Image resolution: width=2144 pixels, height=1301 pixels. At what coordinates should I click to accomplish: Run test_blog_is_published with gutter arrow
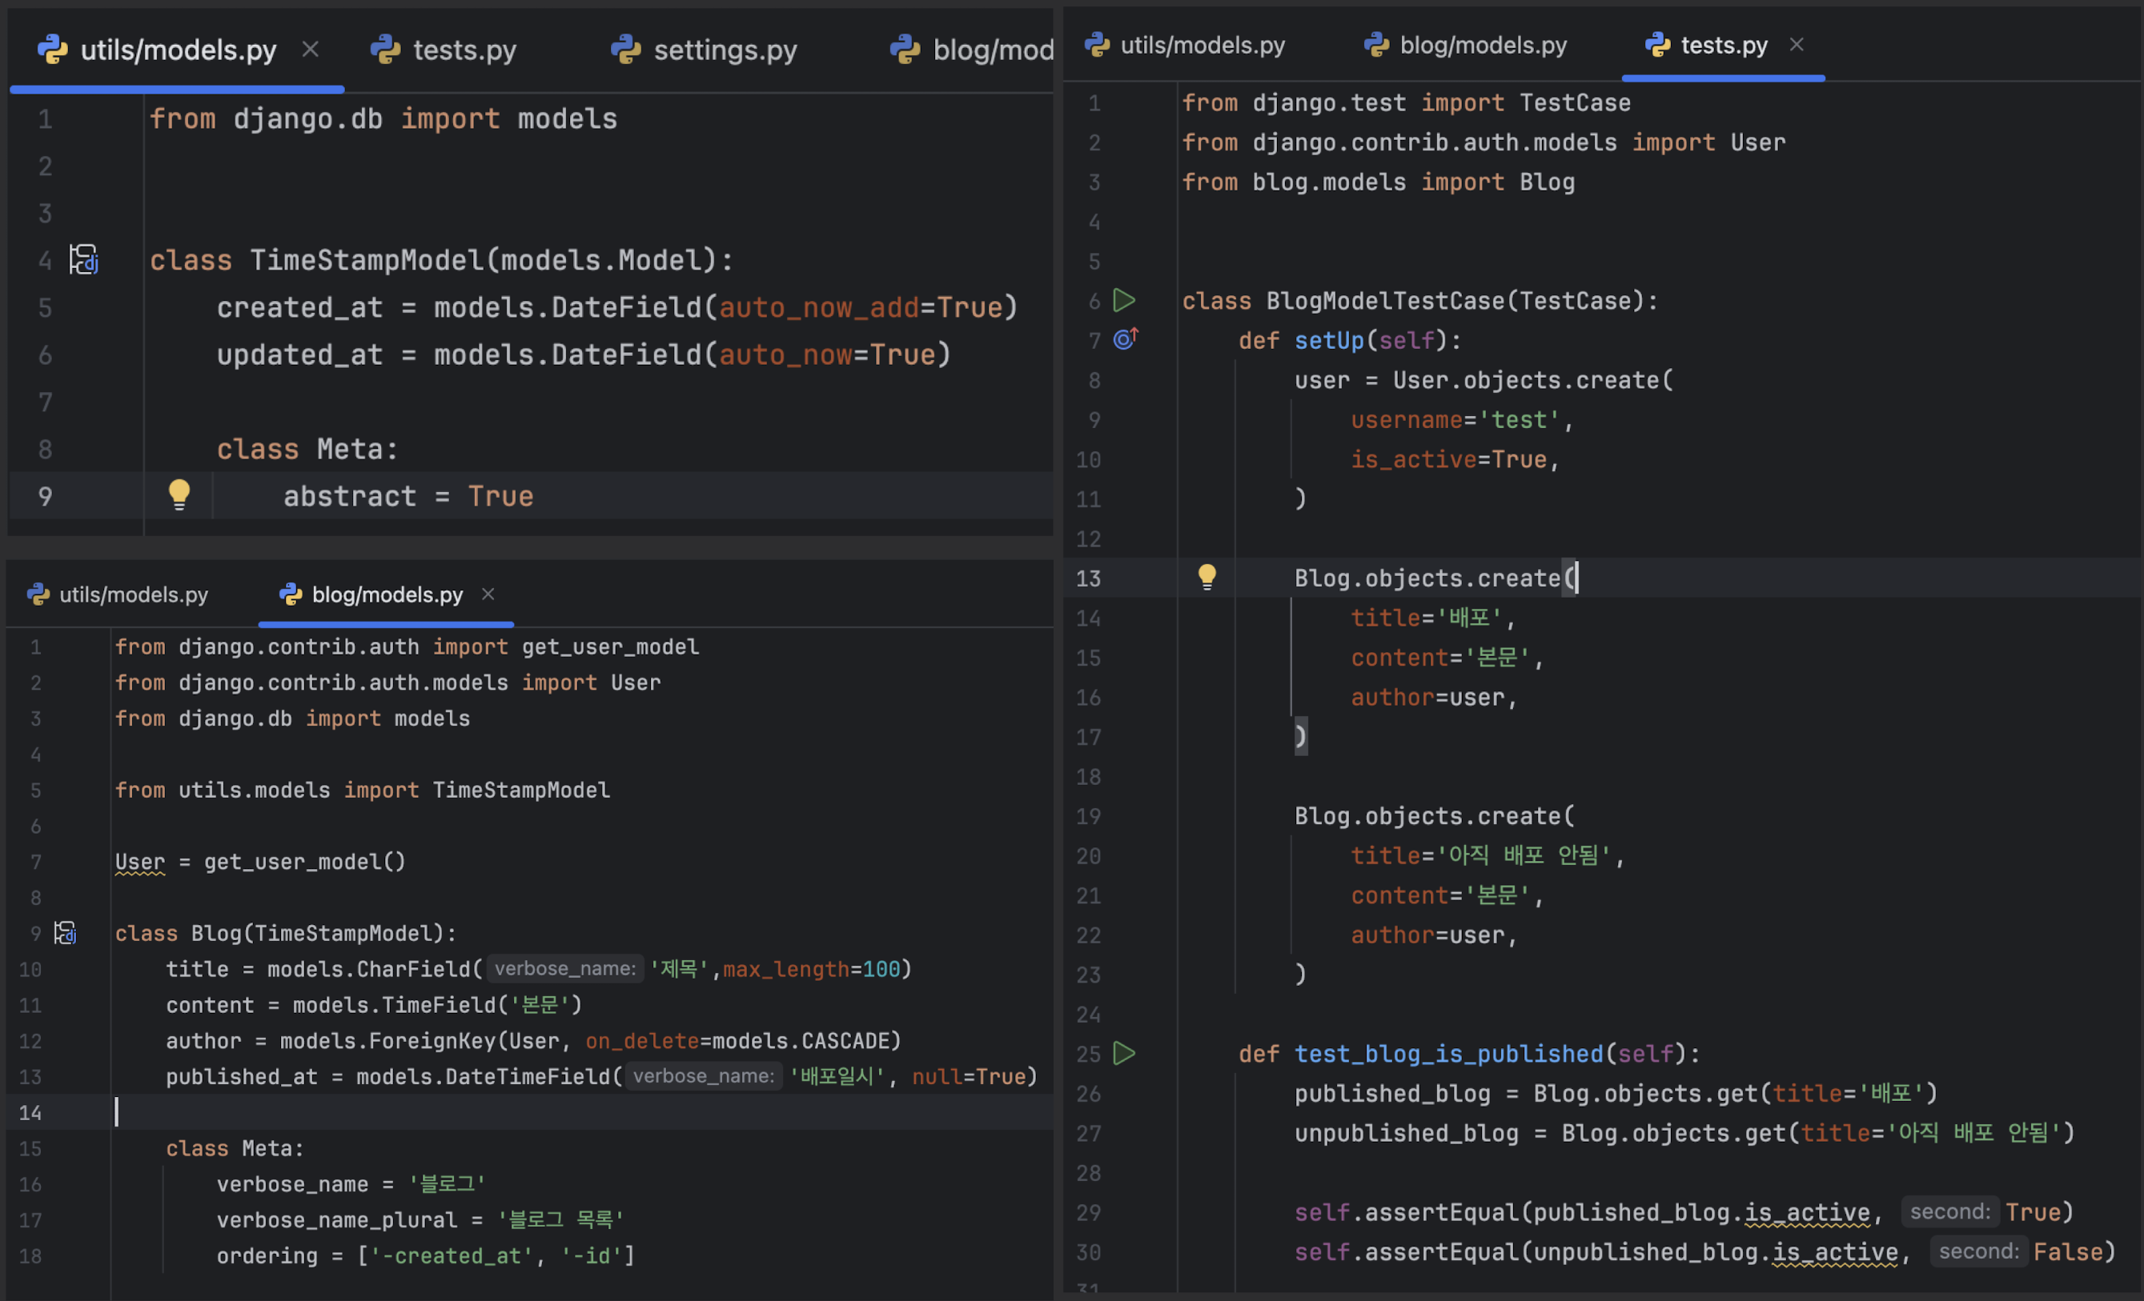click(1124, 1053)
